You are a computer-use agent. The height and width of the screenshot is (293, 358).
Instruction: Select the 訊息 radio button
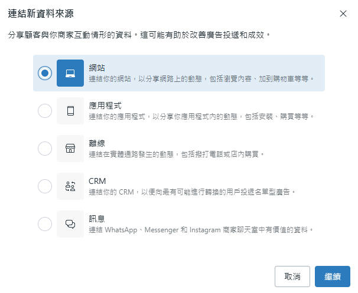(x=44, y=224)
